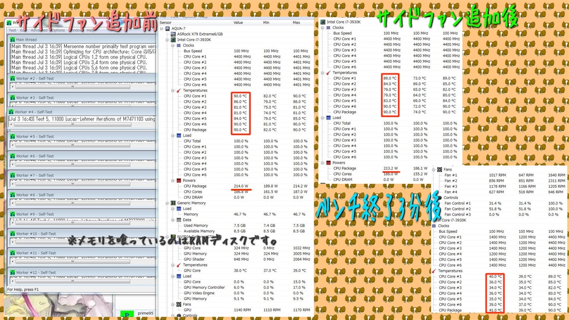The image size is (569, 320).
Task: Click the Worker #4 Self-Test window icon
Action: [x=11, y=112]
